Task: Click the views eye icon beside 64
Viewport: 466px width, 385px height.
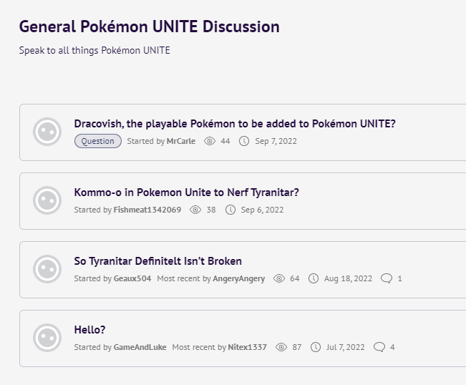Action: tap(279, 278)
